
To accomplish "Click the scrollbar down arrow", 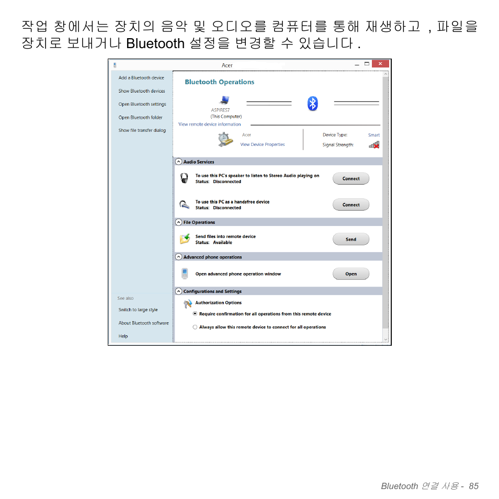I will (385, 339).
